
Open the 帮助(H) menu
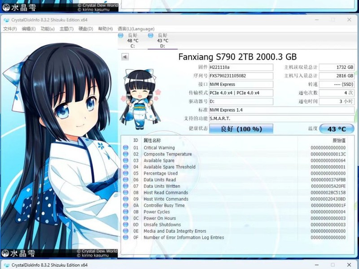105,29
